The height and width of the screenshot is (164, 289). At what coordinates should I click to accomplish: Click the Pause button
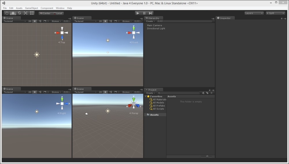[x=144, y=13]
